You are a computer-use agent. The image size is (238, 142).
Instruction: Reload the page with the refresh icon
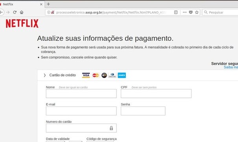click(x=15, y=12)
